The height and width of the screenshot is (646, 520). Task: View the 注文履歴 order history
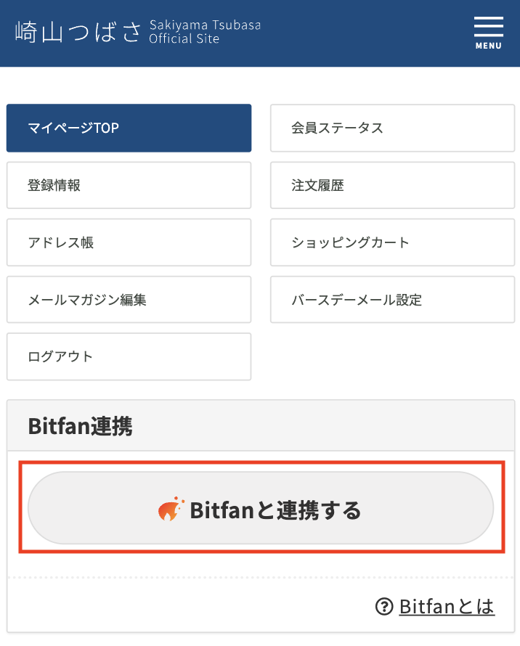click(392, 185)
